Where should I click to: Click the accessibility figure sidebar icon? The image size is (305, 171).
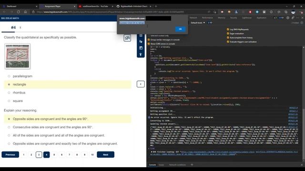141,54
